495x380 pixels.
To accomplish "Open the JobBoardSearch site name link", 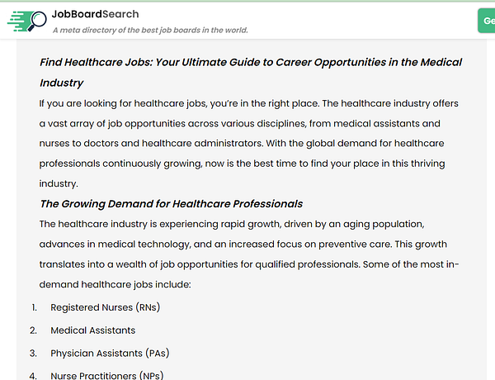I will [x=96, y=14].
